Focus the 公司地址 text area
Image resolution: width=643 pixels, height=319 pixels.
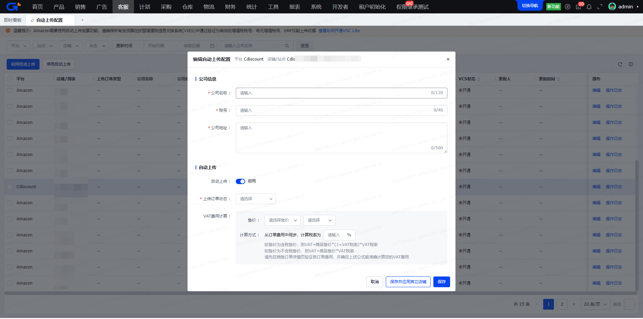coord(342,138)
